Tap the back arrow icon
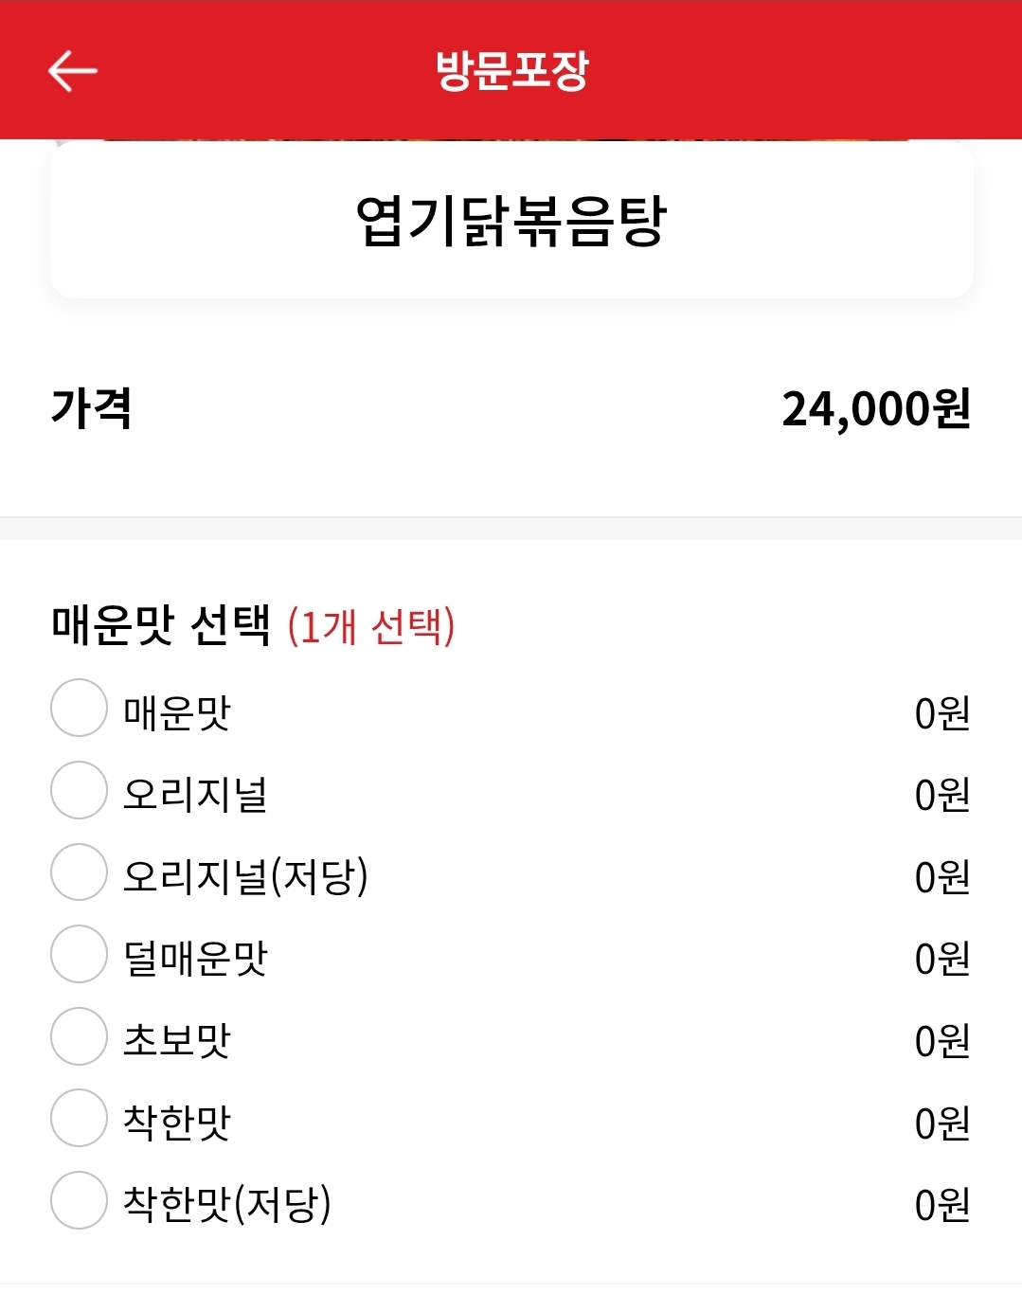1022x1294 pixels. tap(72, 71)
